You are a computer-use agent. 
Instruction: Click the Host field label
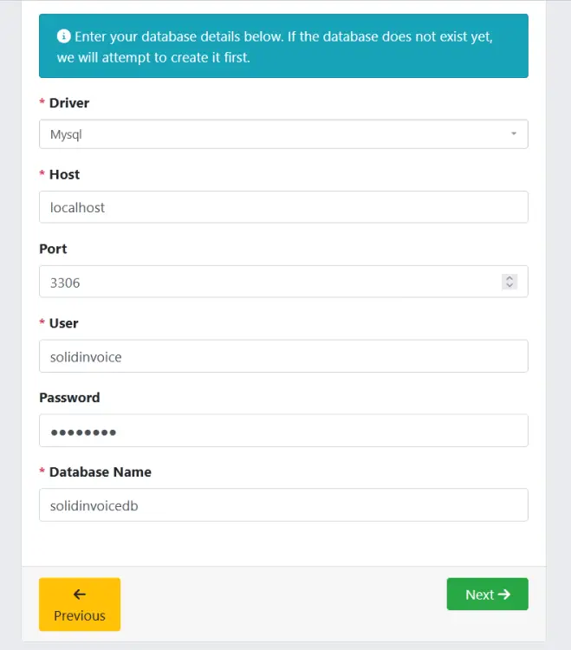64,174
